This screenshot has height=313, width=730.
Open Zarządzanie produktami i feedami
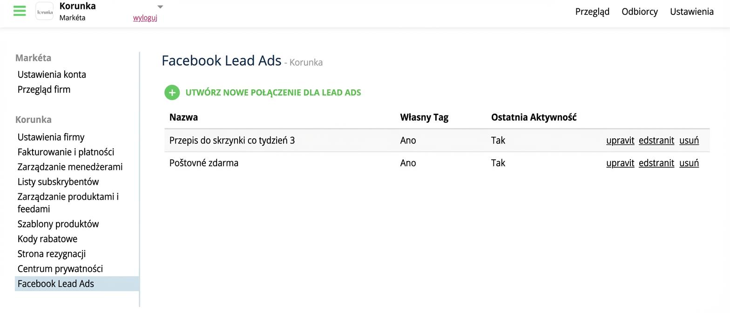coord(68,203)
